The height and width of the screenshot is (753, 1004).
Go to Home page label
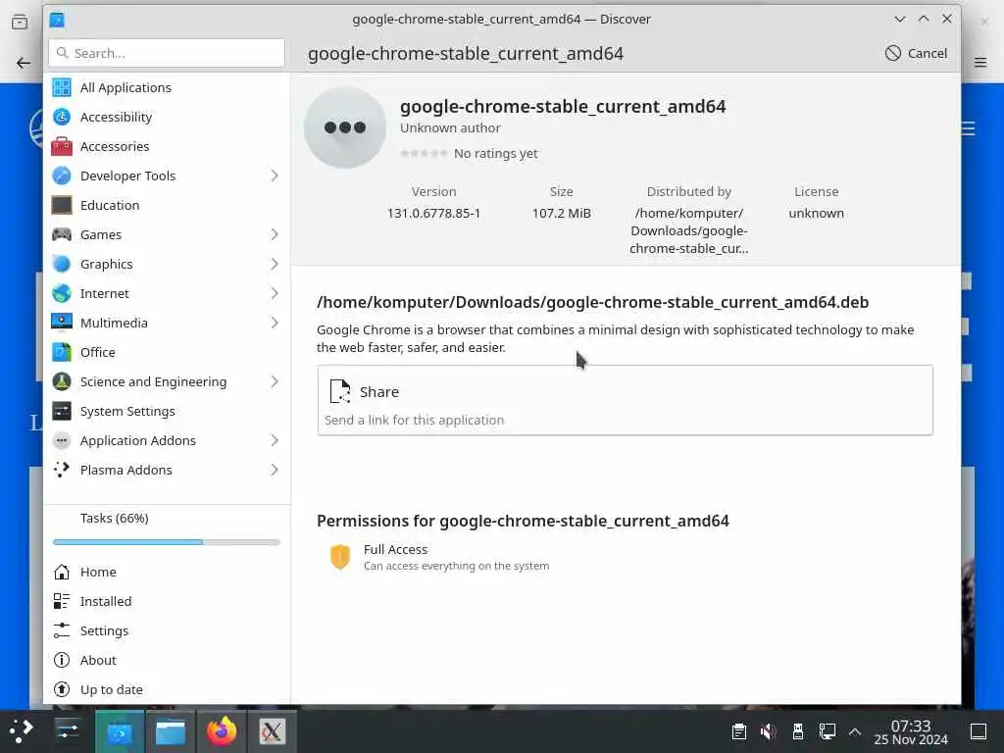[98, 572]
